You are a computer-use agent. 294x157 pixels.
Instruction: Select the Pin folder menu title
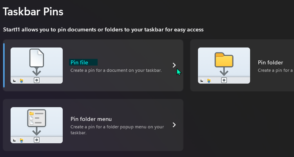(x=91, y=119)
